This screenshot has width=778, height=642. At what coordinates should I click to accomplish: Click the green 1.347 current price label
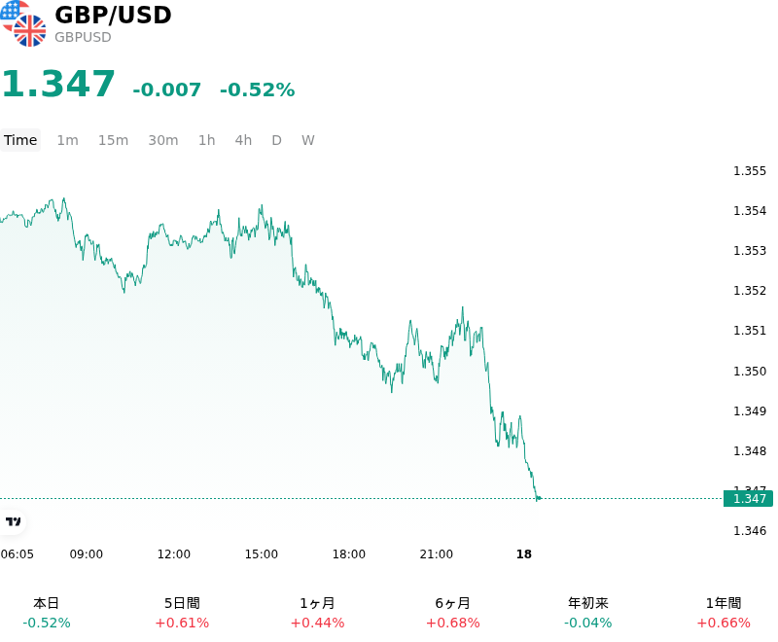pyautogui.click(x=748, y=498)
